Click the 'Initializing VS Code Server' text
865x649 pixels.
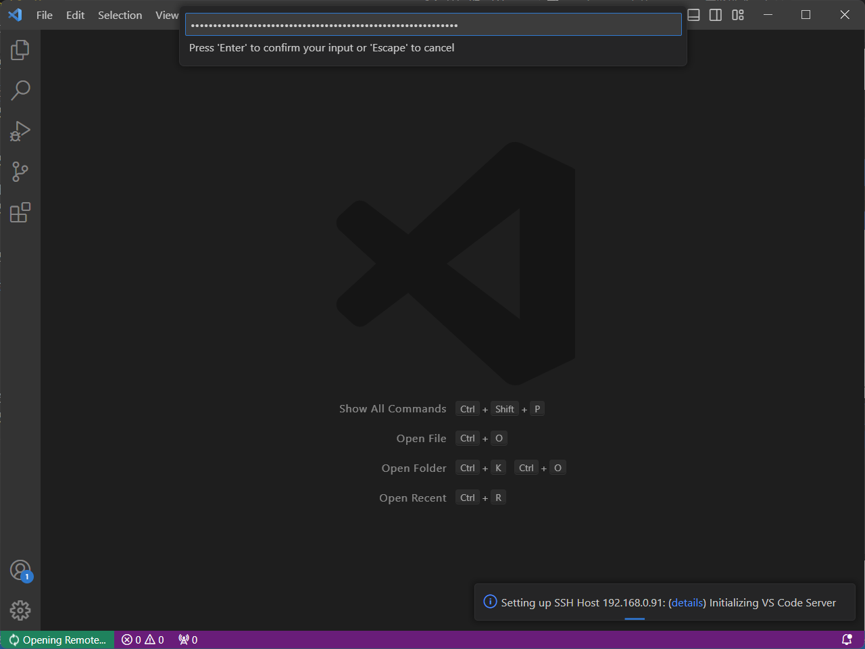click(x=772, y=602)
